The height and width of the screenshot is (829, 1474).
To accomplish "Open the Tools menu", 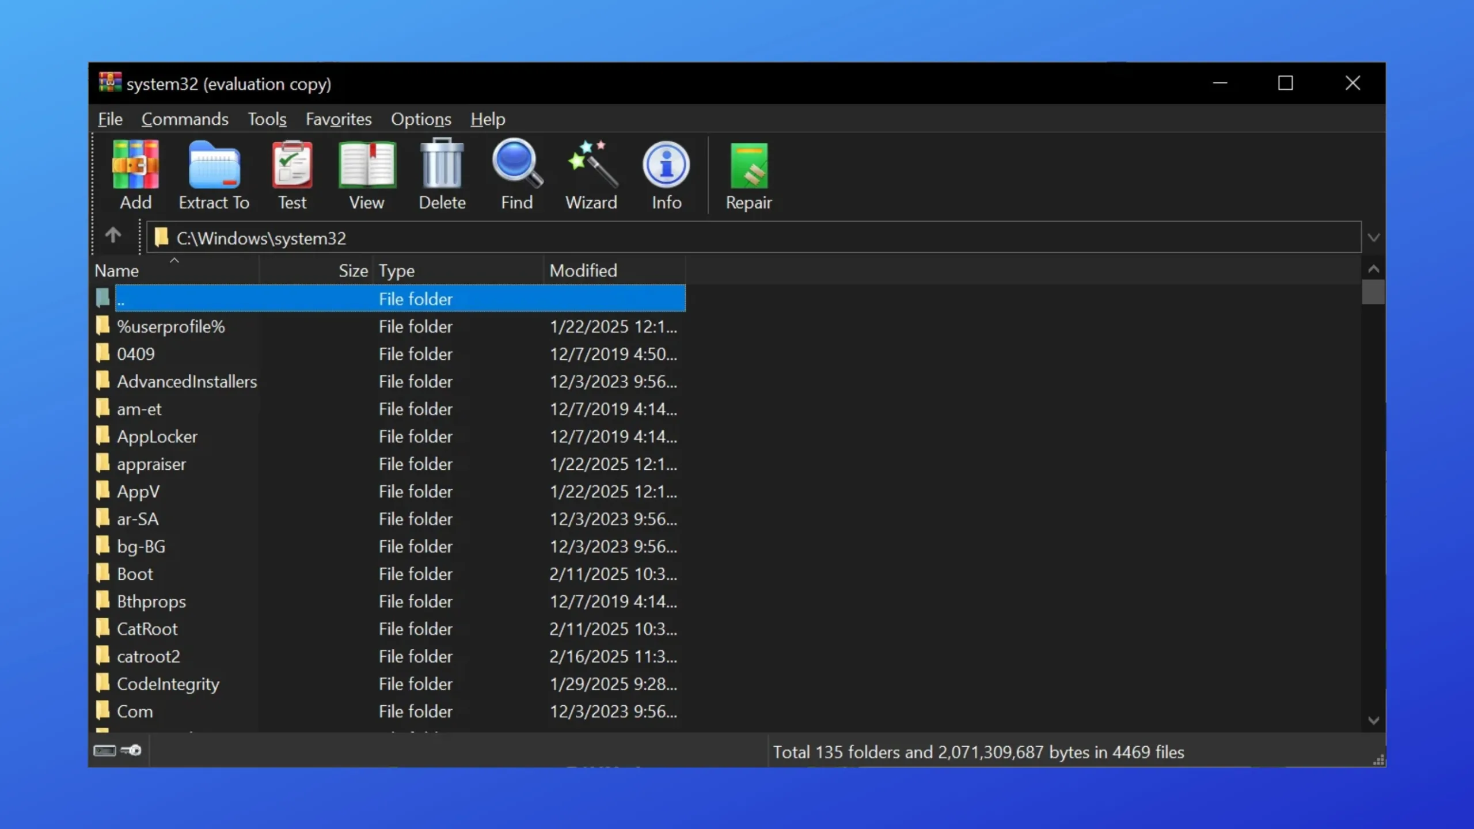I will (x=267, y=119).
